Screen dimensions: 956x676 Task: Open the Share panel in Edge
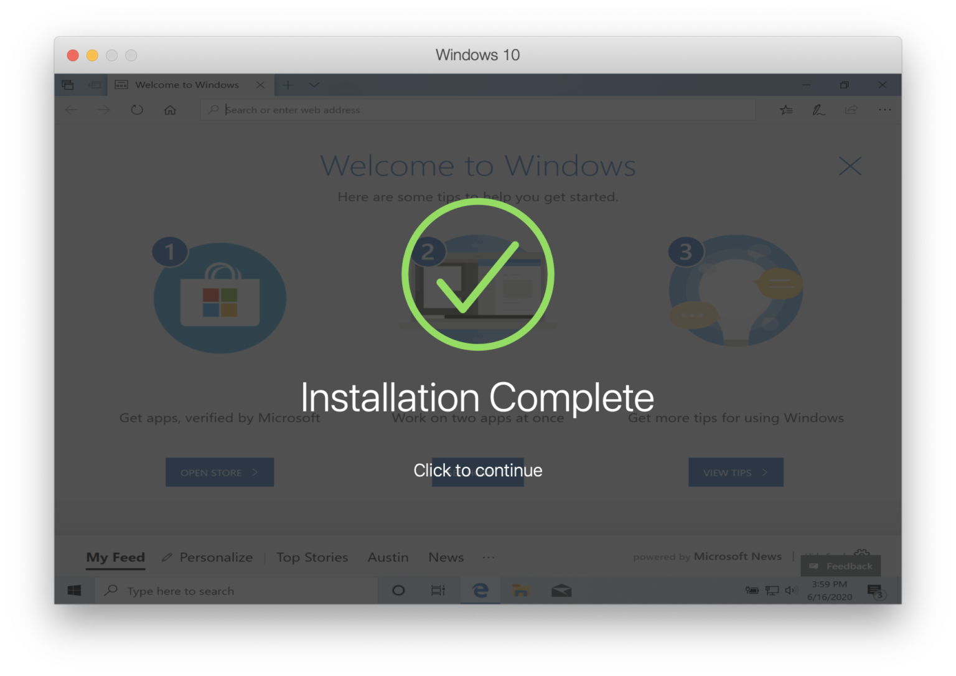[x=851, y=110]
